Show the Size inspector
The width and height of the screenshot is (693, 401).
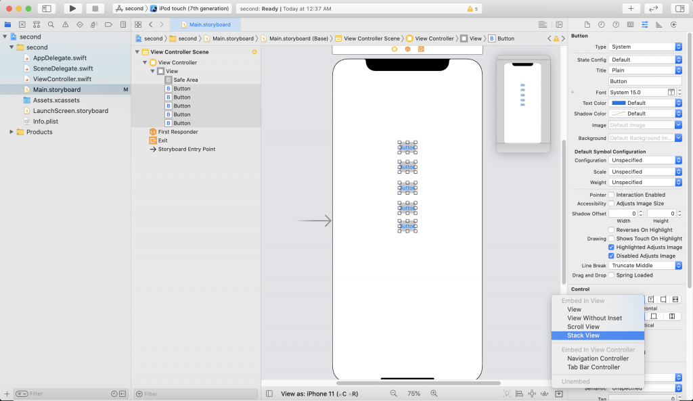[x=659, y=25]
